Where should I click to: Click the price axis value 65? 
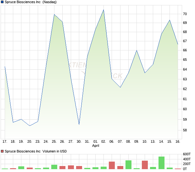tap(185, 60)
